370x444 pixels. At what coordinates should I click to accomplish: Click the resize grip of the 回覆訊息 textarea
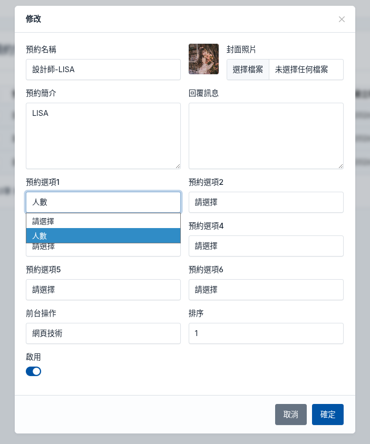[x=341, y=166]
